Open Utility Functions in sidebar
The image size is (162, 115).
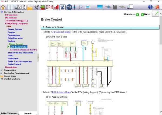(12, 79)
